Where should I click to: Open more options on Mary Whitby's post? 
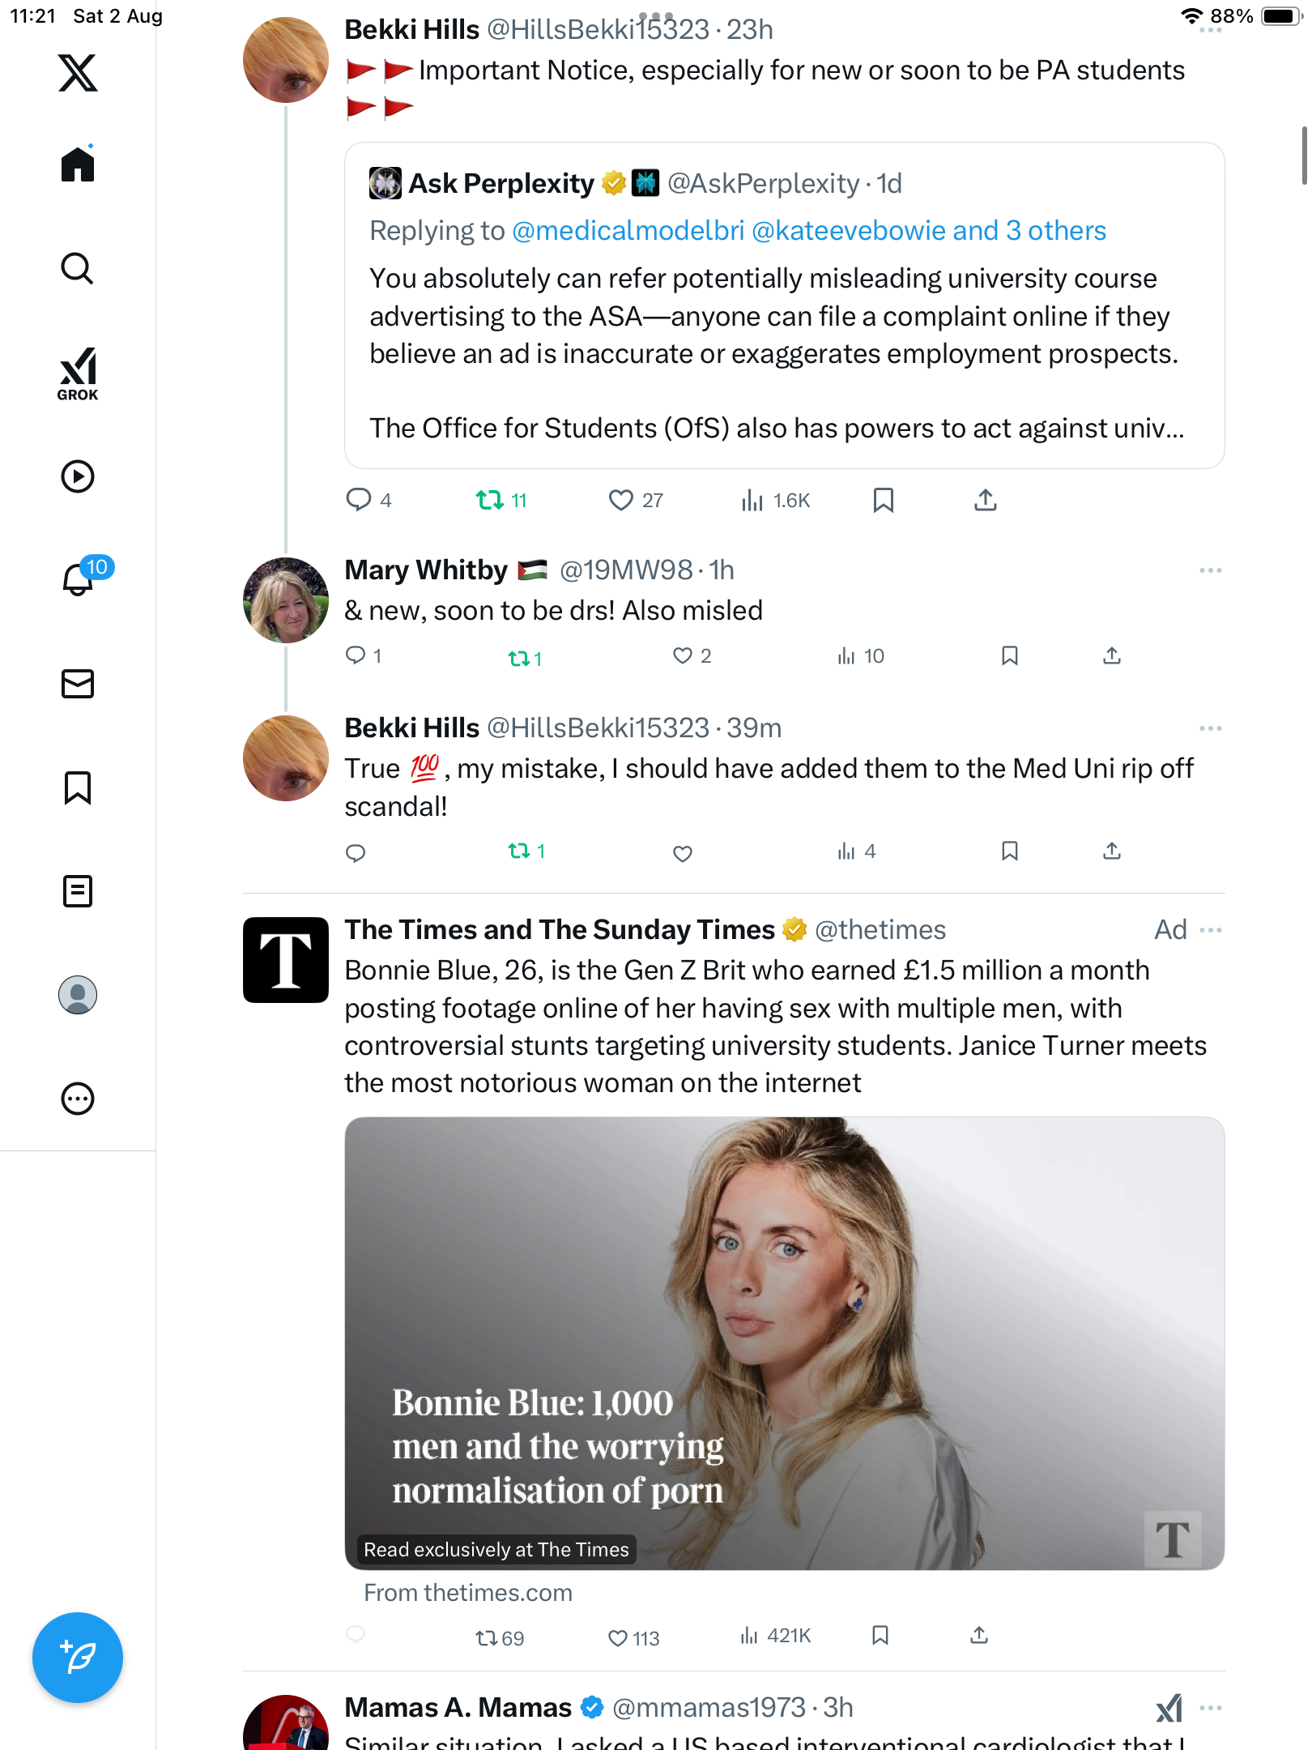point(1210,570)
